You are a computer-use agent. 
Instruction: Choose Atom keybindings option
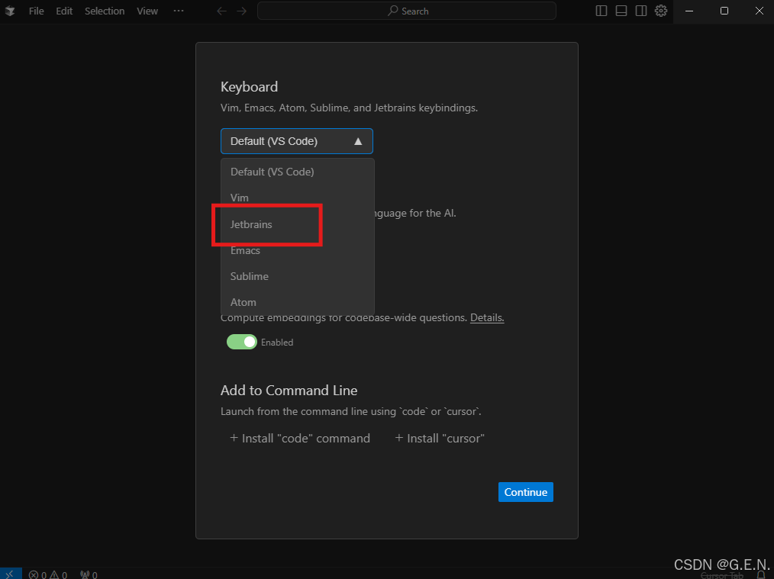click(297, 302)
